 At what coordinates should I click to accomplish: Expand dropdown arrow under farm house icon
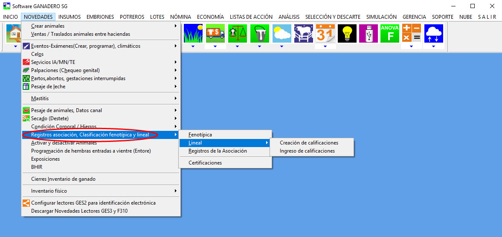[x=15, y=46]
